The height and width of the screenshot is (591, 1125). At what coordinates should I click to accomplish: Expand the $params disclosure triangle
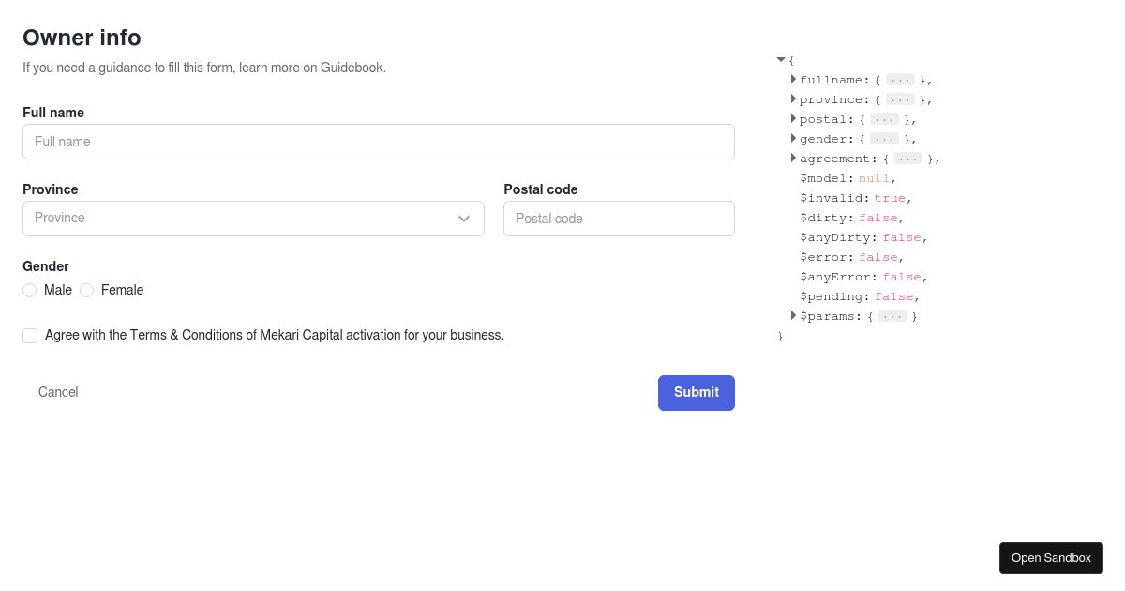click(x=793, y=316)
